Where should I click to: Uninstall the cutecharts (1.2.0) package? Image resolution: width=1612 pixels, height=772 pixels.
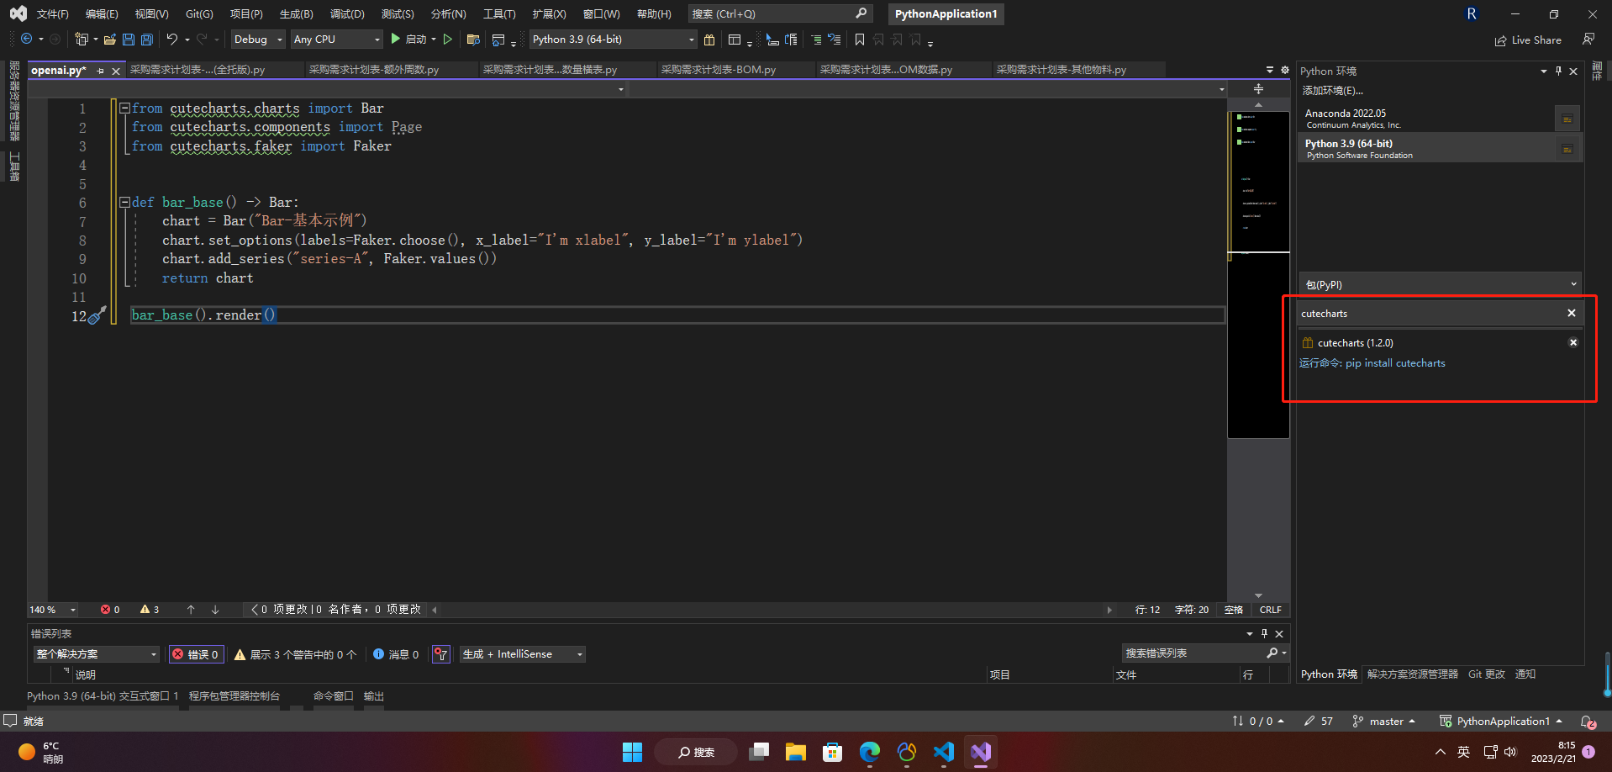tap(1573, 342)
